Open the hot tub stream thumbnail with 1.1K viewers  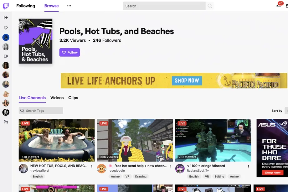coord(57,140)
